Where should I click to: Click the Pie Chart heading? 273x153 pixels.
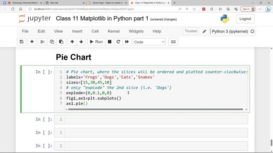pos(73,57)
